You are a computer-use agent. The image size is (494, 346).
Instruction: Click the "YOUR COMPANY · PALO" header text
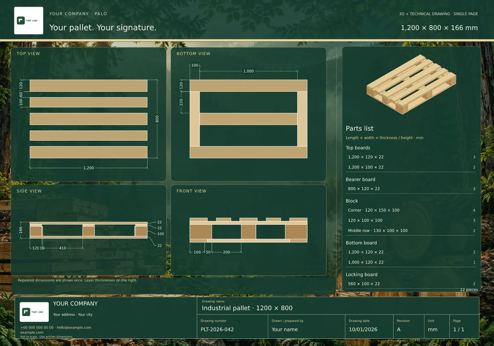(78, 14)
